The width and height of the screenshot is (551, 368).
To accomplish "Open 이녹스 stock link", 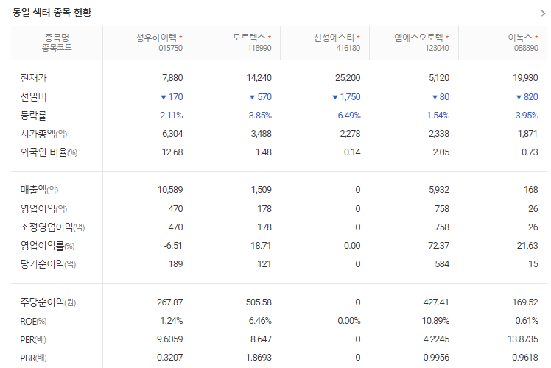I will click(520, 38).
